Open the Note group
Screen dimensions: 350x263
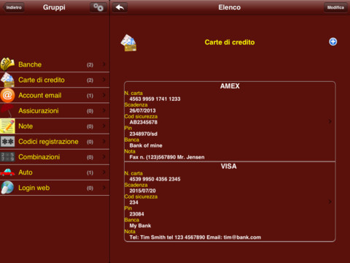(55, 126)
